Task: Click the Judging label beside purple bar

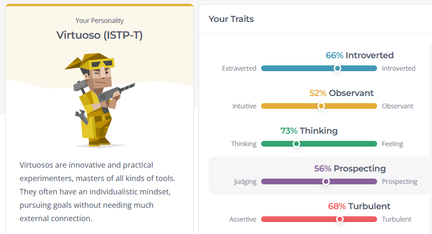Action: [245, 181]
